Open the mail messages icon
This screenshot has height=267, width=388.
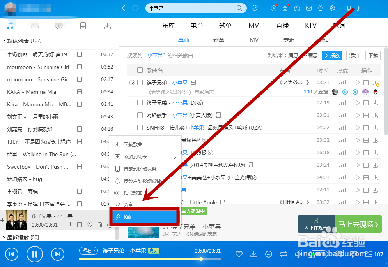click(x=309, y=8)
